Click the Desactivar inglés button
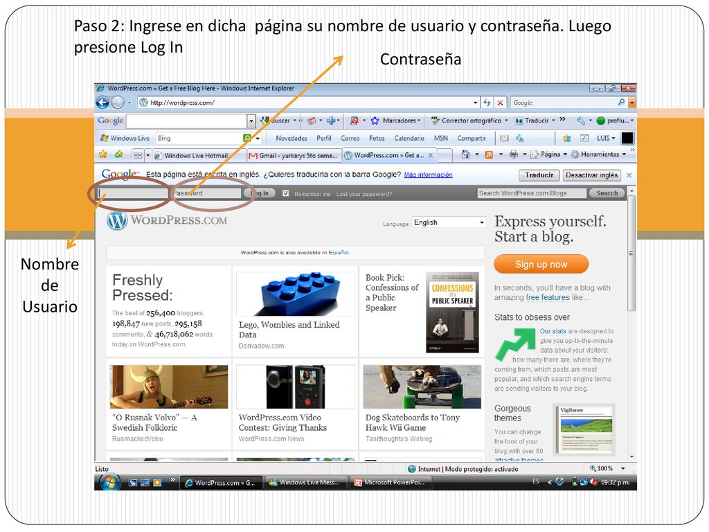The image size is (709, 532). tap(591, 175)
